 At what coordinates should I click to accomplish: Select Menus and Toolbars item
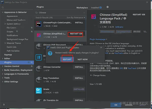16,20
